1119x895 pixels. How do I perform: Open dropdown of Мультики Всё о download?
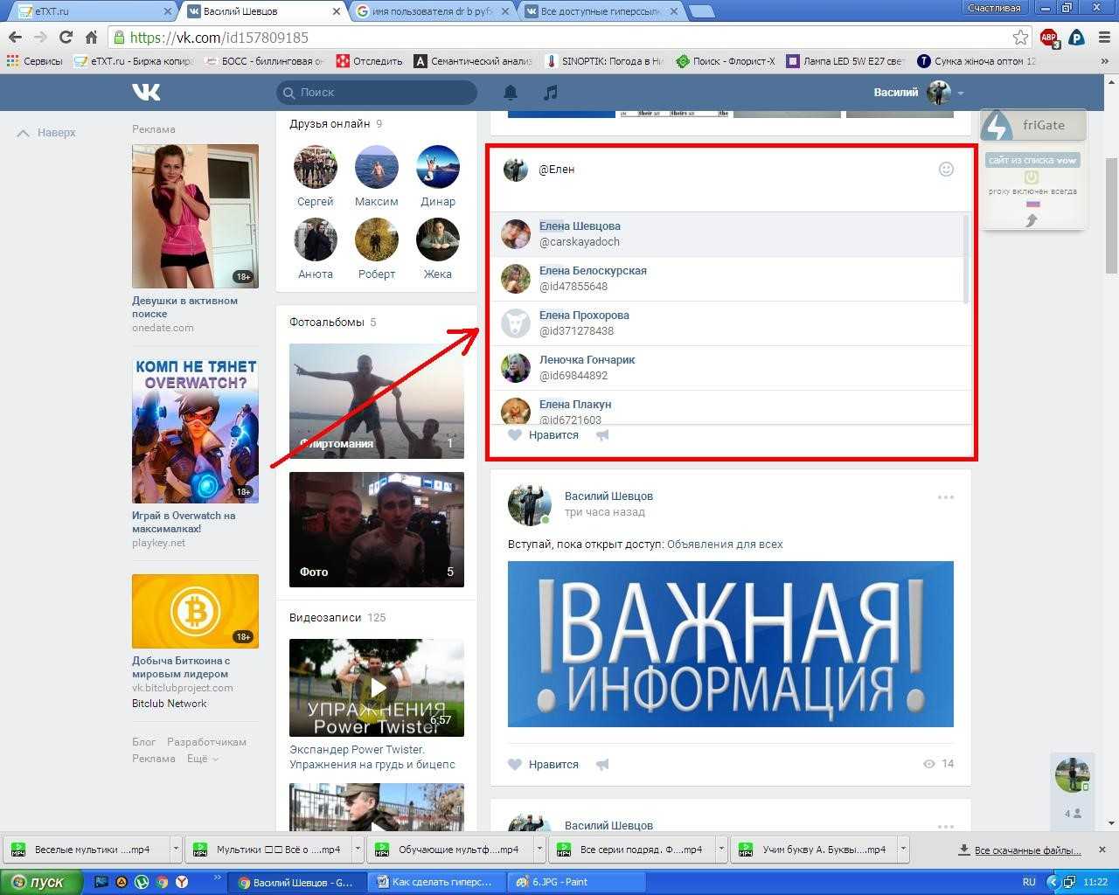(x=358, y=849)
